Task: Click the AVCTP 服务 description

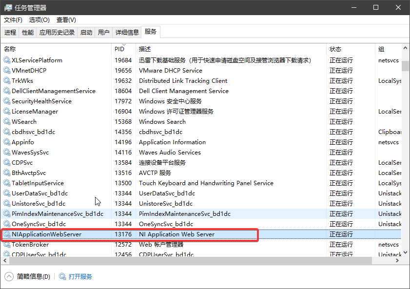Action: 155,173
